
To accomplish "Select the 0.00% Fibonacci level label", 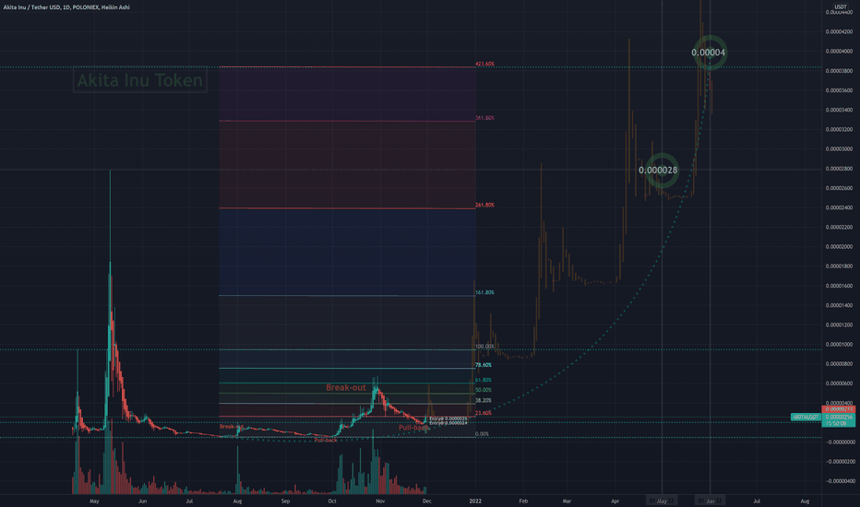I will (x=482, y=434).
